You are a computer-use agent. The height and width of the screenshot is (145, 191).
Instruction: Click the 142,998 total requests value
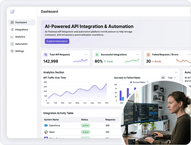[51, 61]
